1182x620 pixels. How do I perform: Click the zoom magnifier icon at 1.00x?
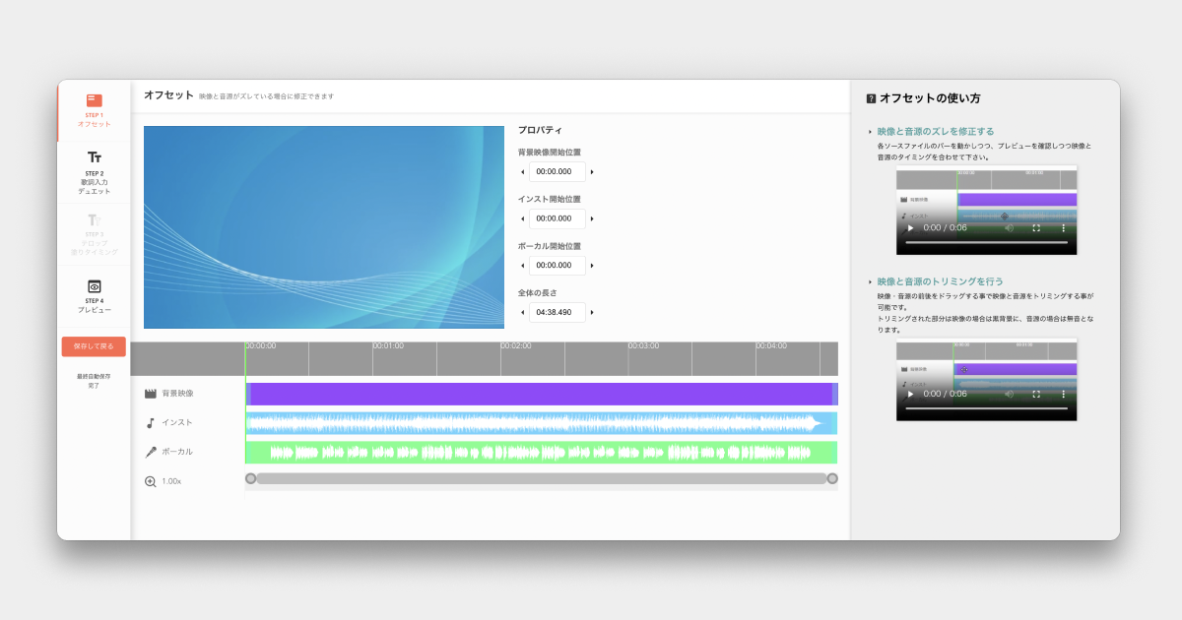151,481
